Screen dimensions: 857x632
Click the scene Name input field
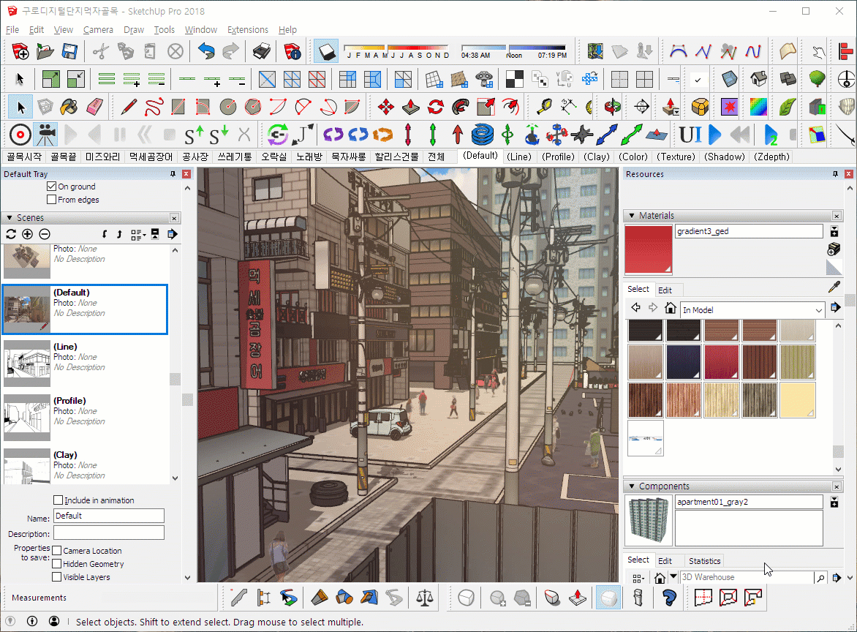click(109, 516)
